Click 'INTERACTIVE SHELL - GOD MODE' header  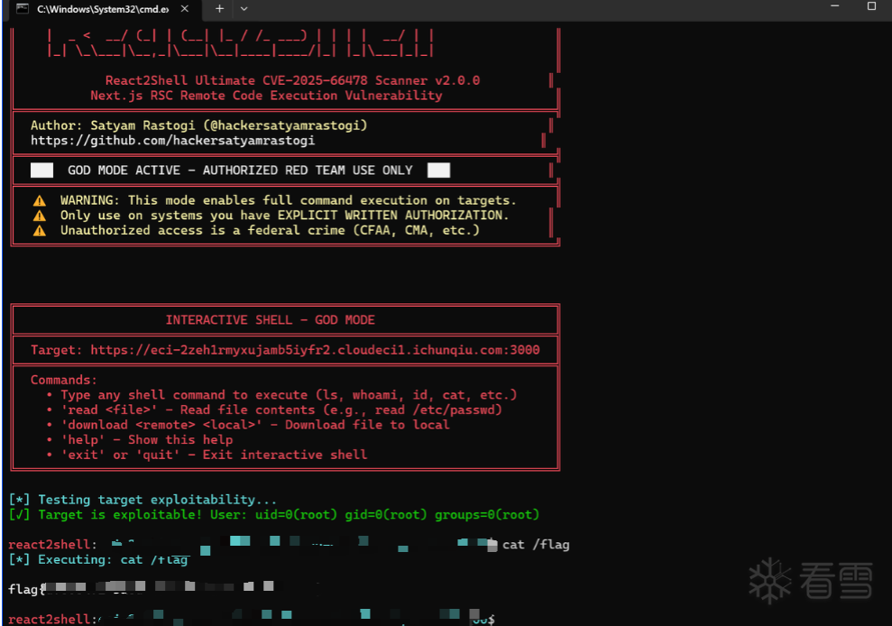pyautogui.click(x=271, y=320)
